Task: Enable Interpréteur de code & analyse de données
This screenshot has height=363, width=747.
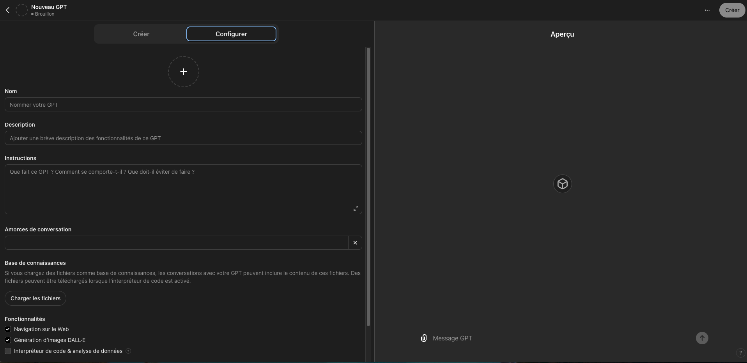Action: pos(8,351)
